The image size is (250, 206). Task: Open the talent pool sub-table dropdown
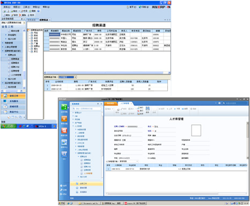point(137,161)
